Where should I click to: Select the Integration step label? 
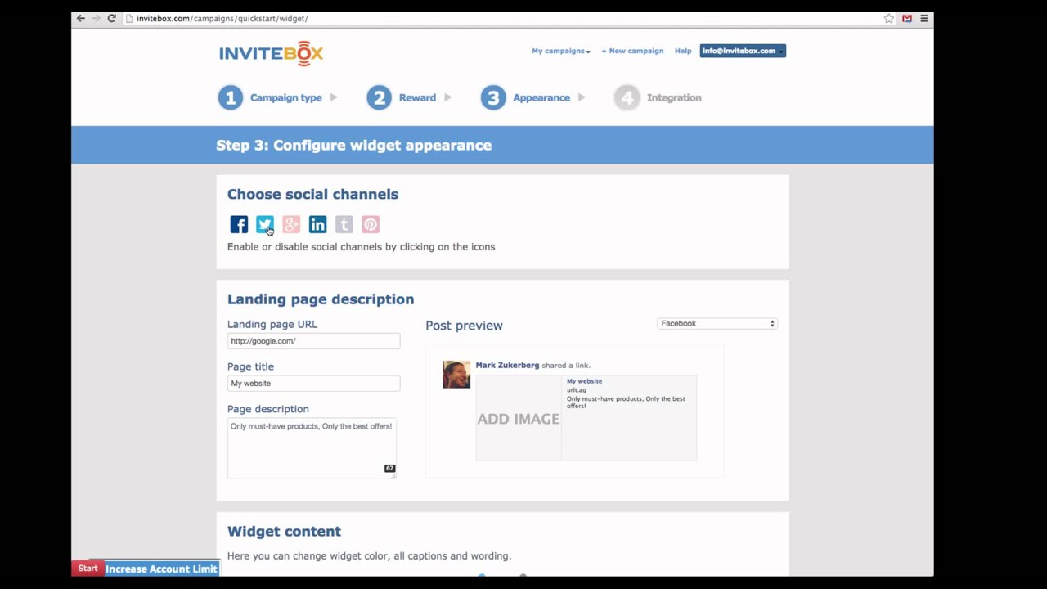pos(674,97)
